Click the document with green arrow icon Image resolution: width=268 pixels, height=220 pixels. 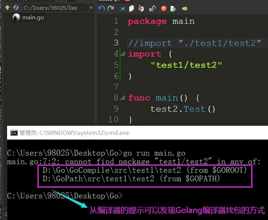(x=173, y=8)
